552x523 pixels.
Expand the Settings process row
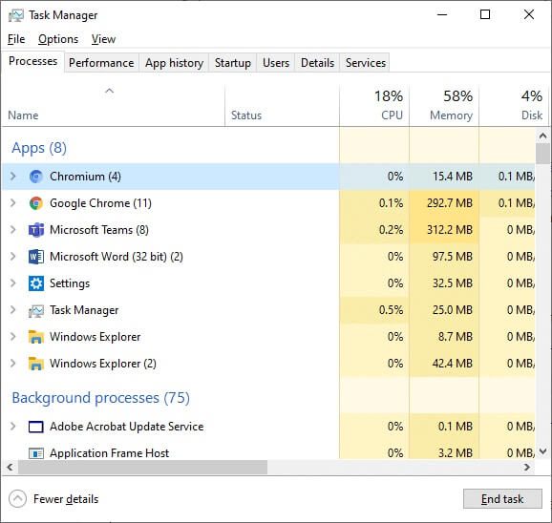[13, 283]
